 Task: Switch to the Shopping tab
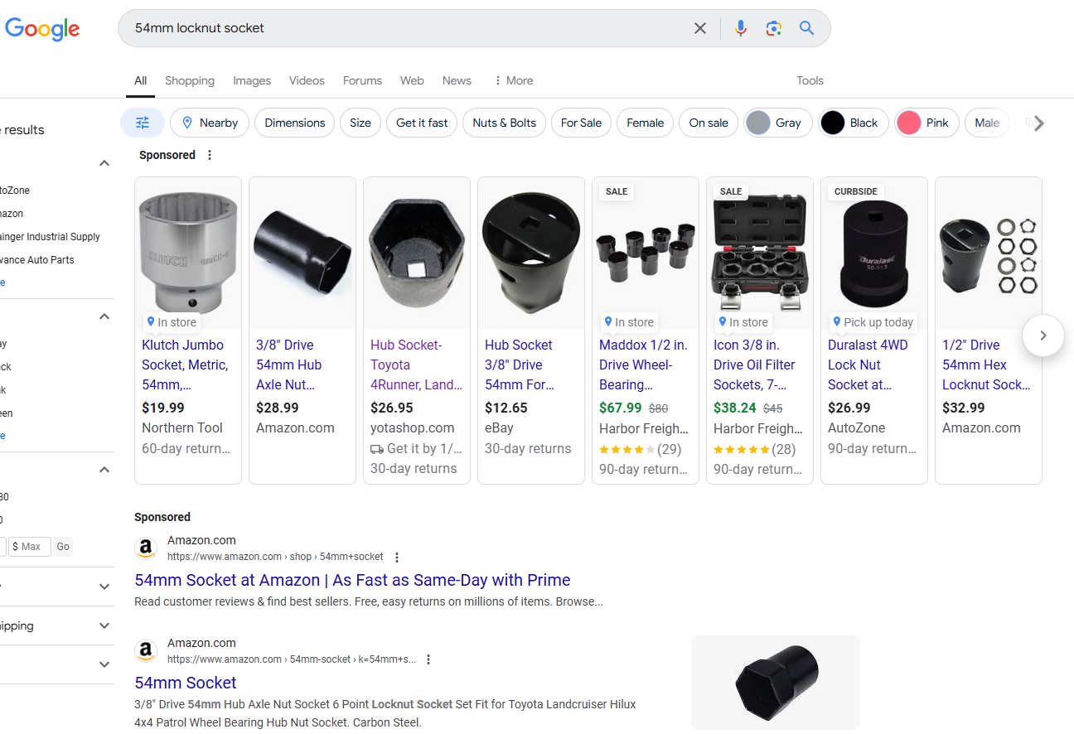[190, 80]
